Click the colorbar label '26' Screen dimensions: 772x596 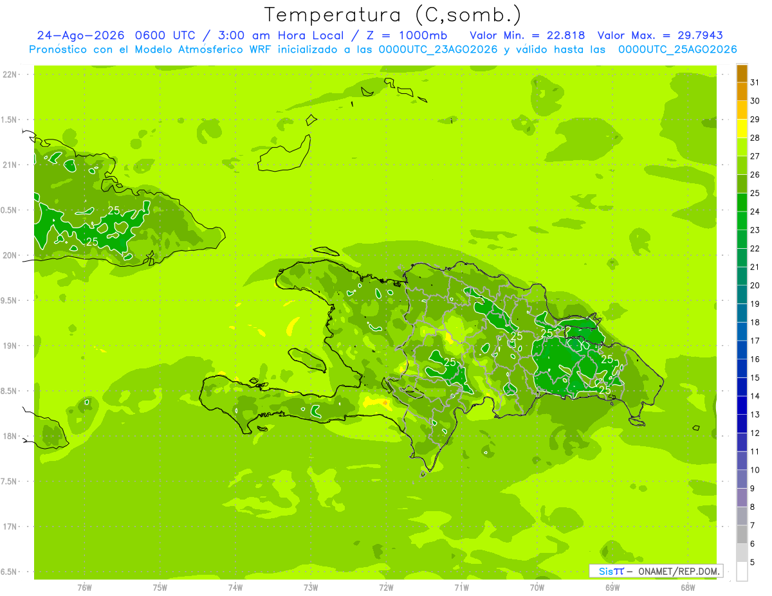coord(755,175)
